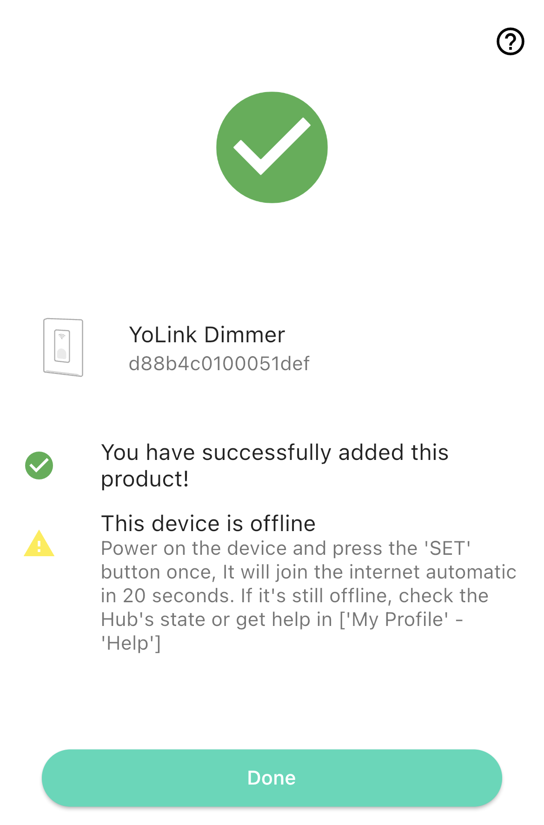
Task: Tap the 'Power on the device' text
Action: click(x=194, y=548)
